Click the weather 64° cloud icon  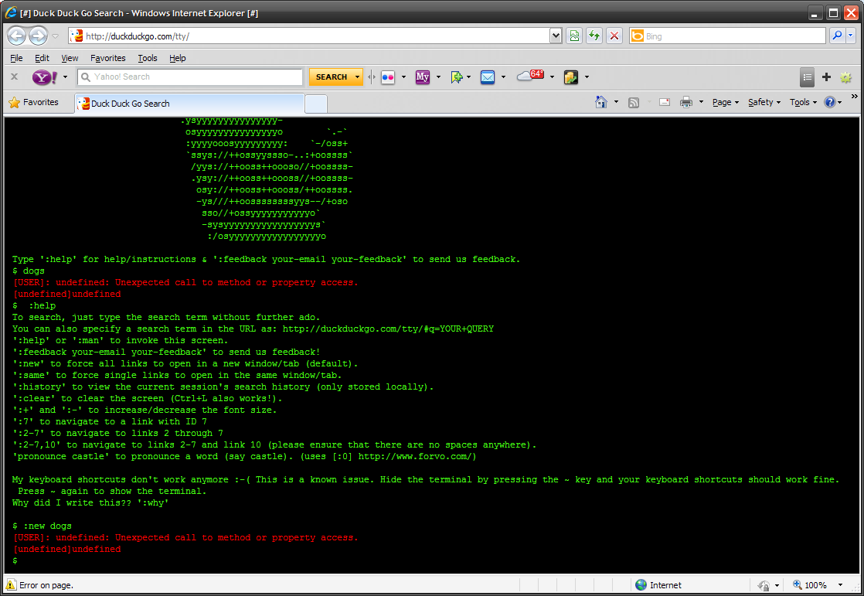[x=530, y=76]
